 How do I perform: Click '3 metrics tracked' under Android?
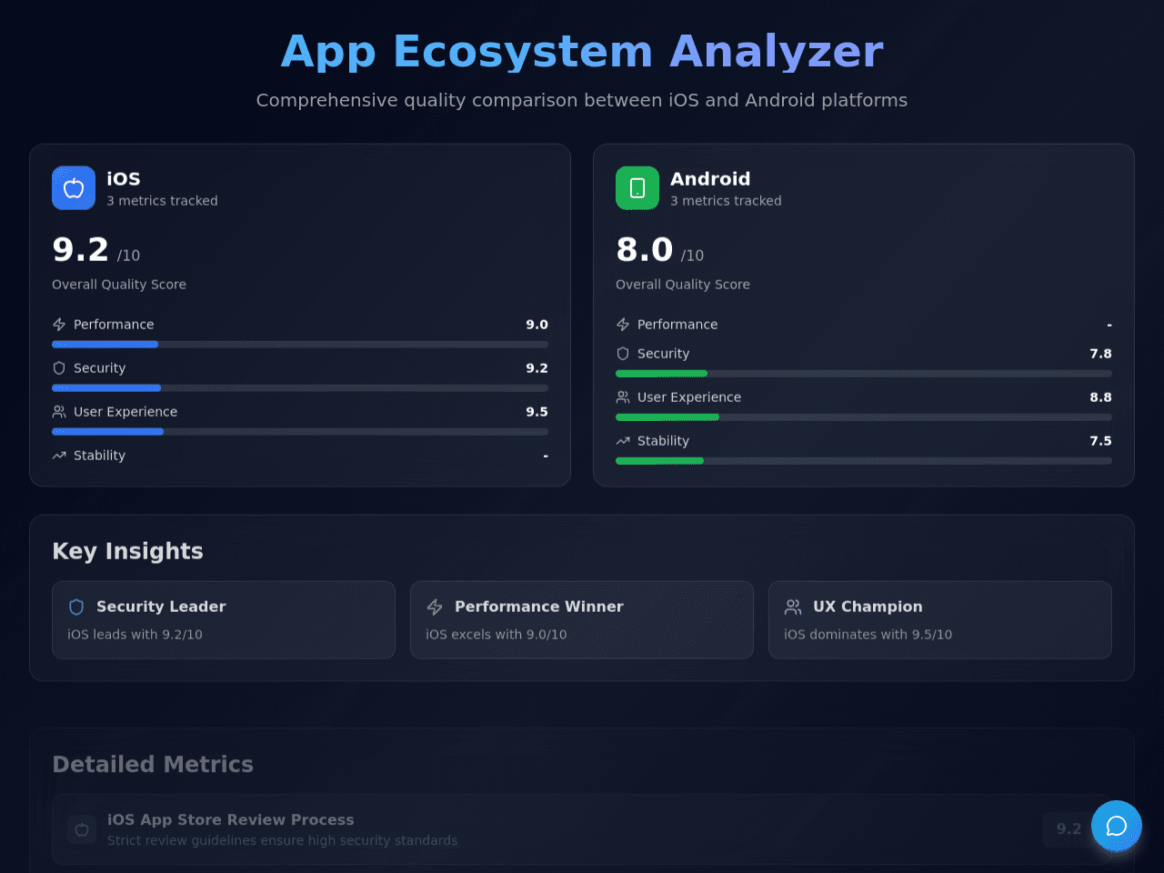726,201
